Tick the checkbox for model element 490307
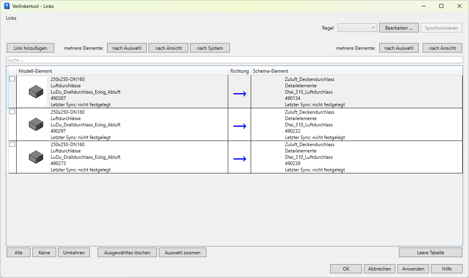The width and height of the screenshot is (469, 278). pyautogui.click(x=12, y=79)
